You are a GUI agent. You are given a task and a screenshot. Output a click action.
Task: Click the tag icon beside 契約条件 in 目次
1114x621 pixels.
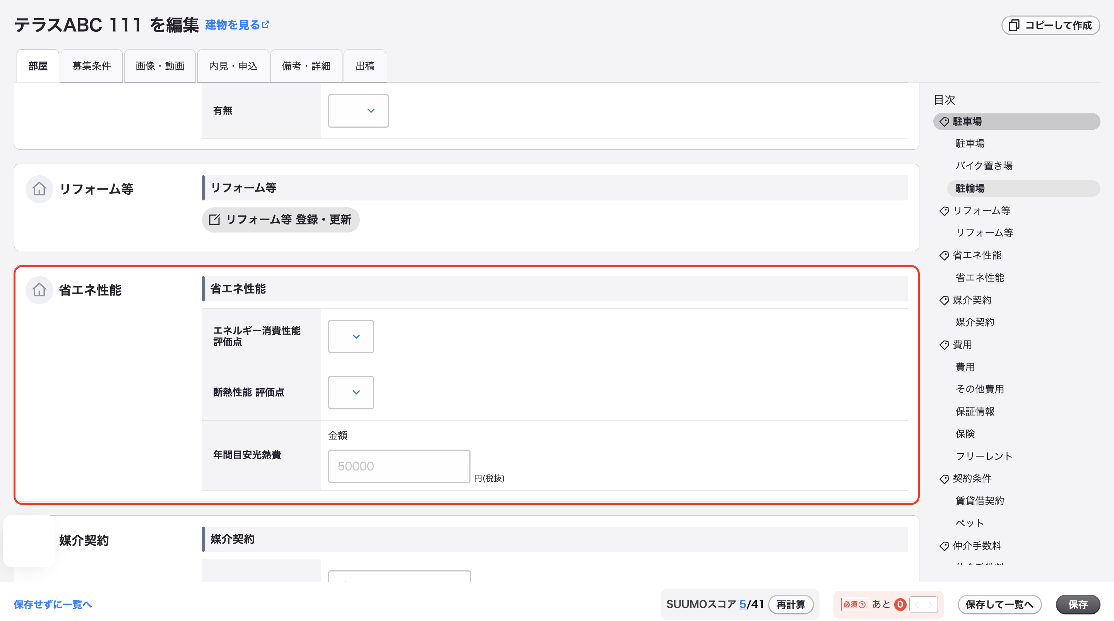click(944, 479)
